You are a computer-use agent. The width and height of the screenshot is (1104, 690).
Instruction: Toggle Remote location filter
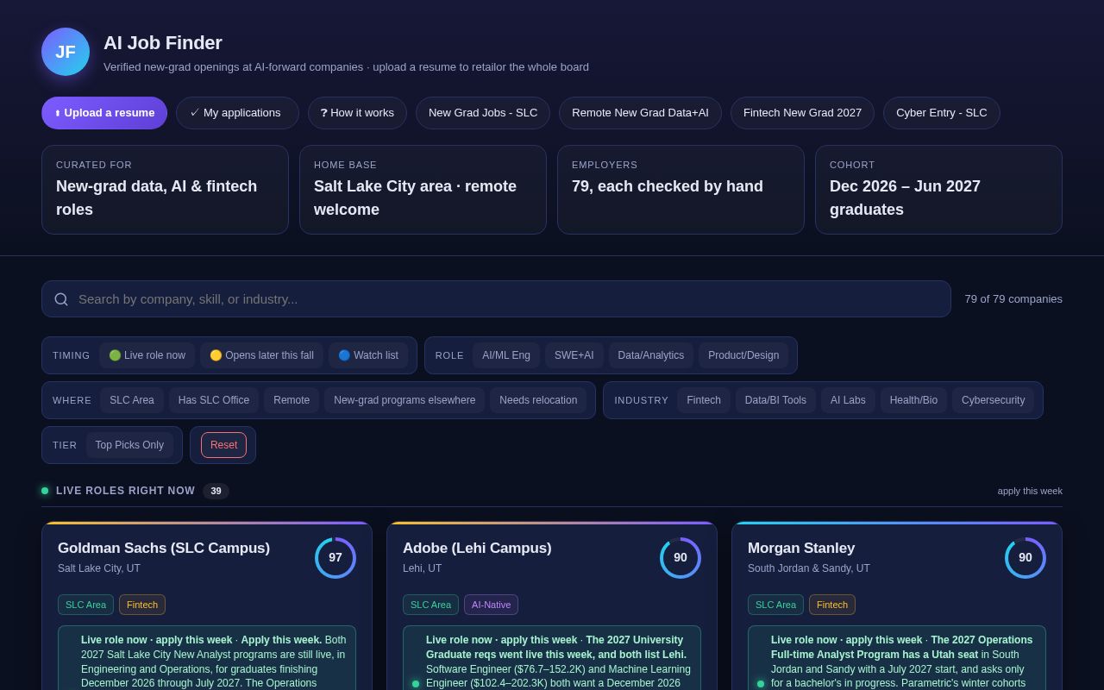coord(292,400)
